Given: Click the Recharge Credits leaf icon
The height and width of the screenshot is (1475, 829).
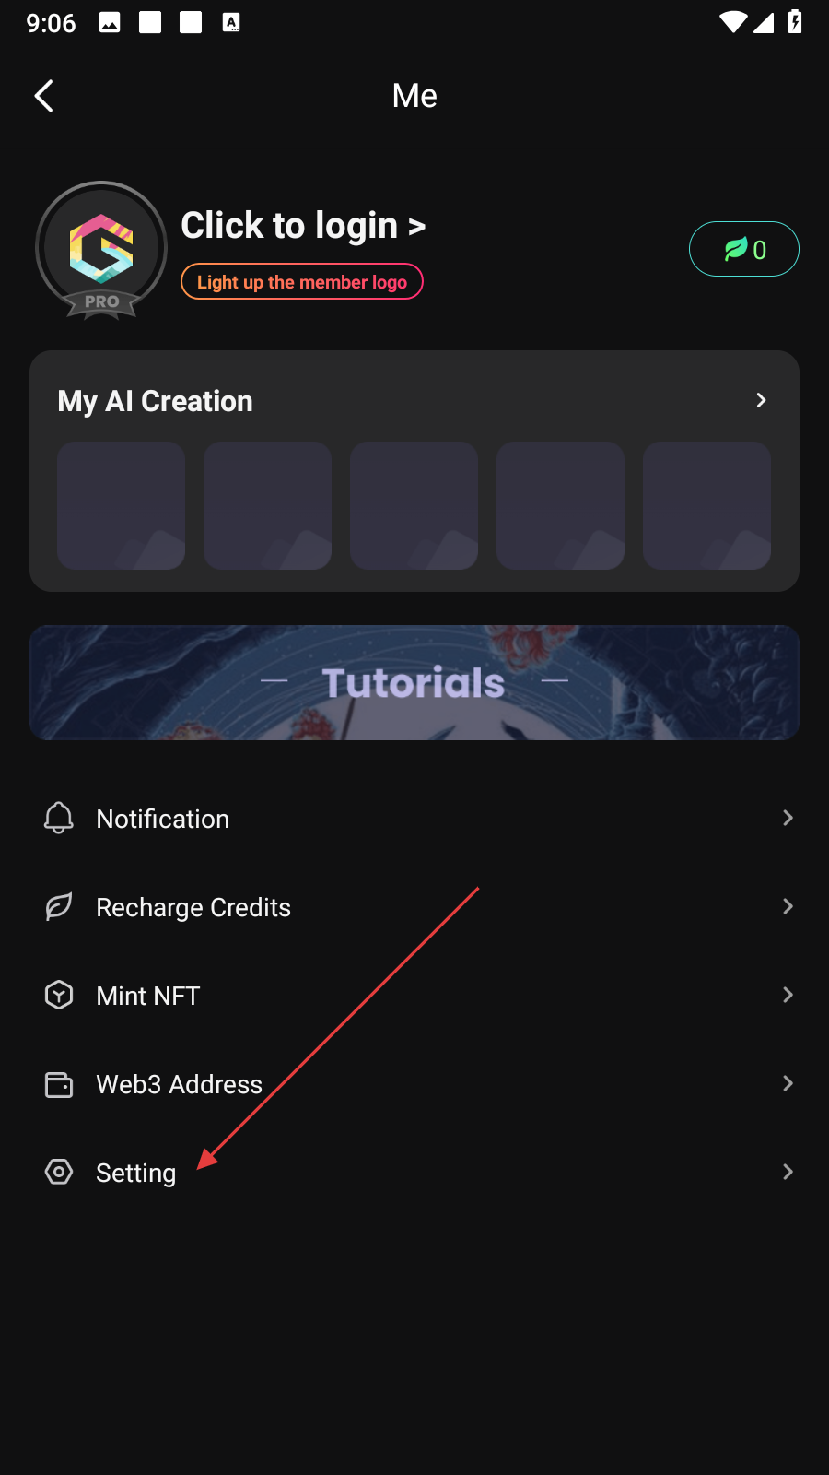Looking at the screenshot, I should coord(59,907).
